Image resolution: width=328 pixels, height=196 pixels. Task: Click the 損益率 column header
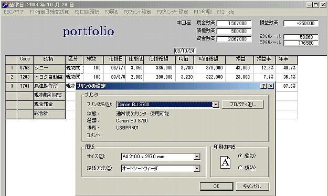click(x=264, y=60)
